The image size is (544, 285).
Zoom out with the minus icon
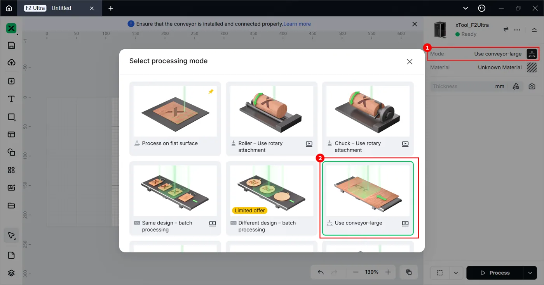356,272
